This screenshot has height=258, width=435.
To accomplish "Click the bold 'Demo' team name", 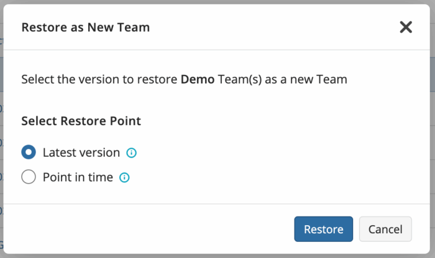I will [x=198, y=79].
